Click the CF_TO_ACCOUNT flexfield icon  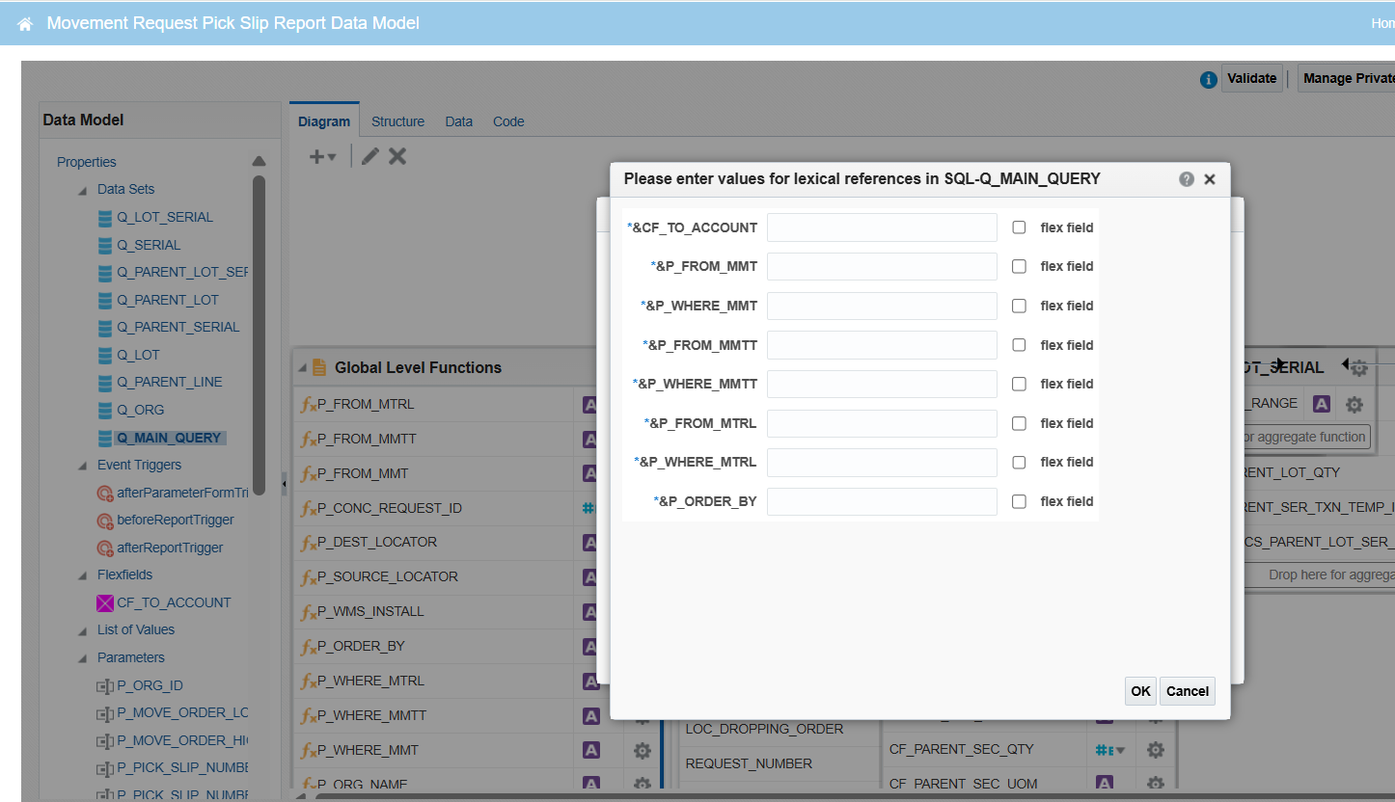105,603
